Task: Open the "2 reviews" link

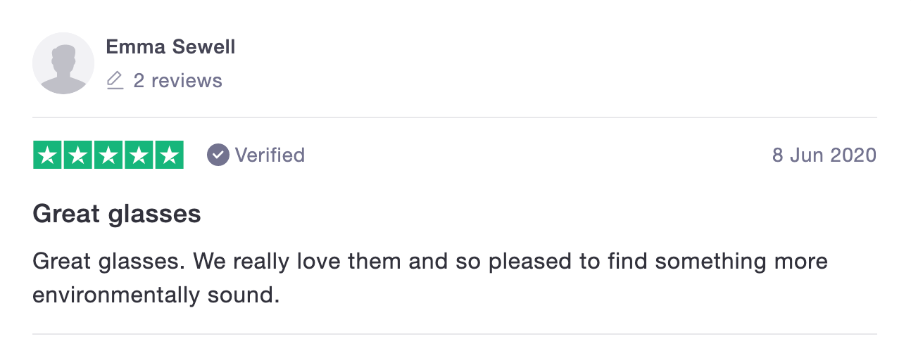Action: 177,81
